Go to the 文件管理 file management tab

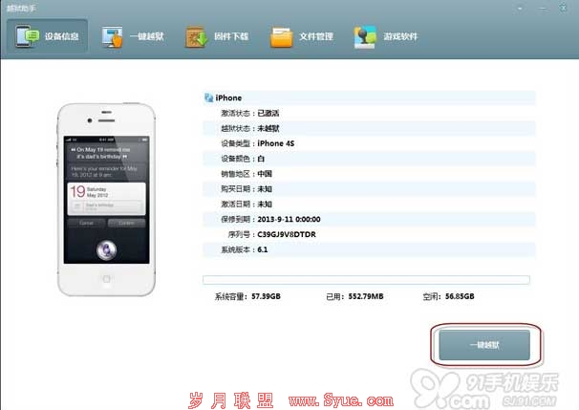click(302, 36)
